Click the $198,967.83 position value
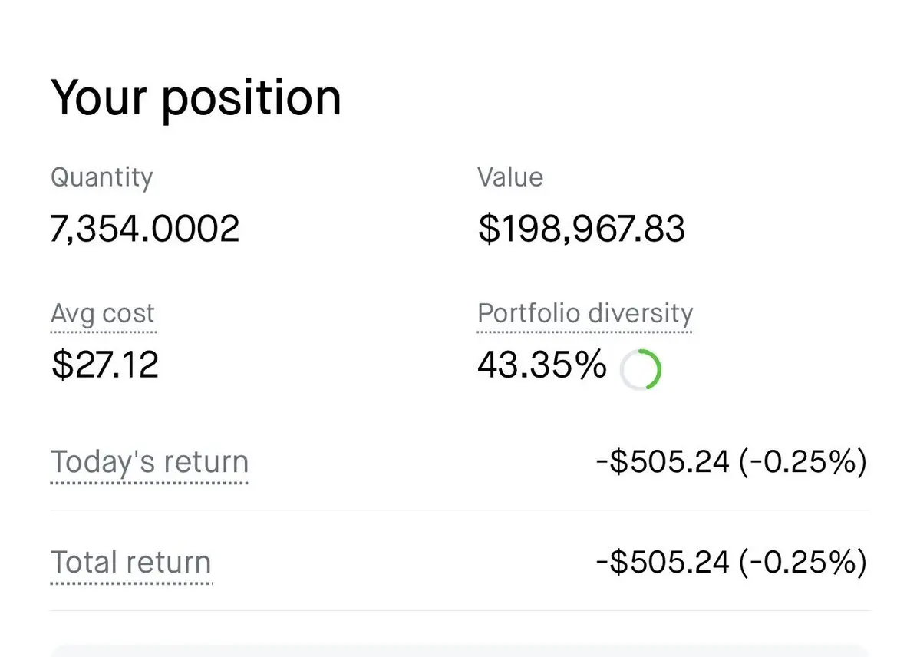Screen dimensions: 920x657 click(581, 229)
